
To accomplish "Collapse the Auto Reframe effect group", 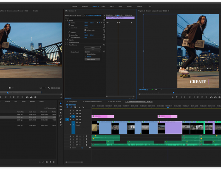I will 65,45.
